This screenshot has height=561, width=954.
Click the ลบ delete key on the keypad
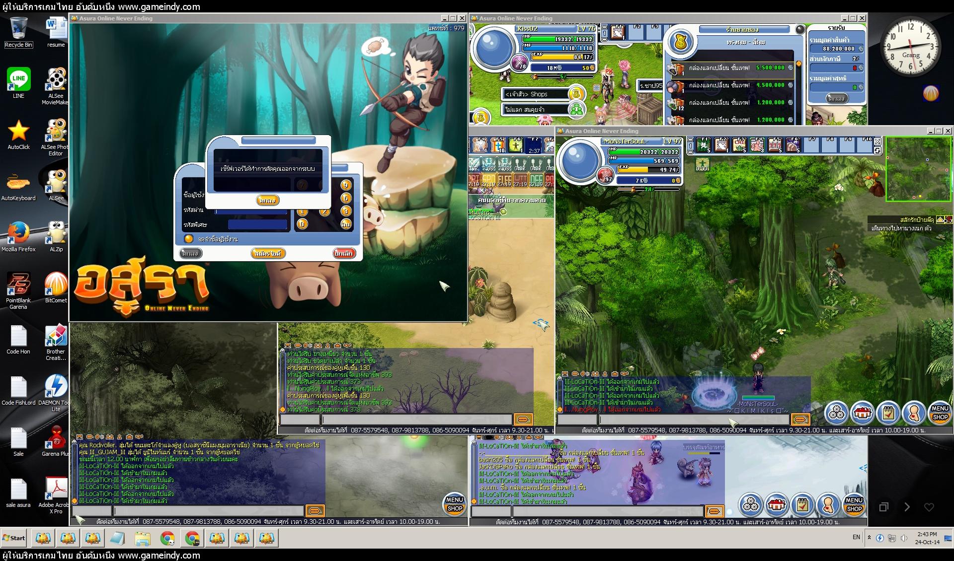pos(346,224)
